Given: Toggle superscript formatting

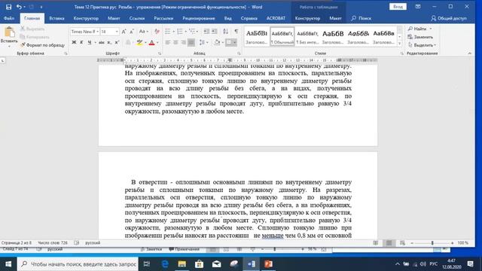Looking at the screenshot, I should tap(117, 42).
